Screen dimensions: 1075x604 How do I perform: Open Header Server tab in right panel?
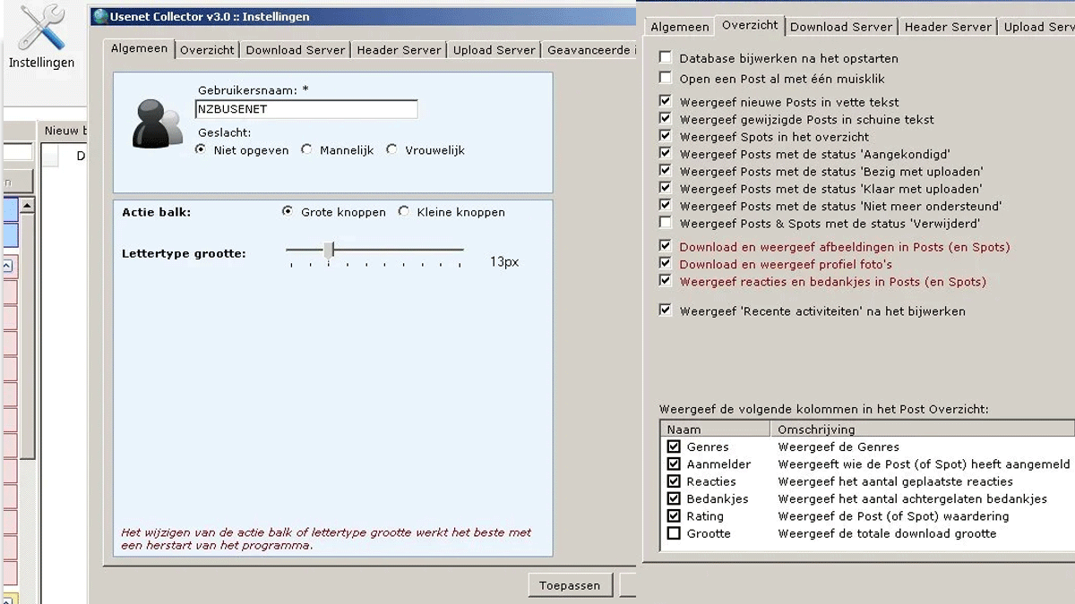948,27
